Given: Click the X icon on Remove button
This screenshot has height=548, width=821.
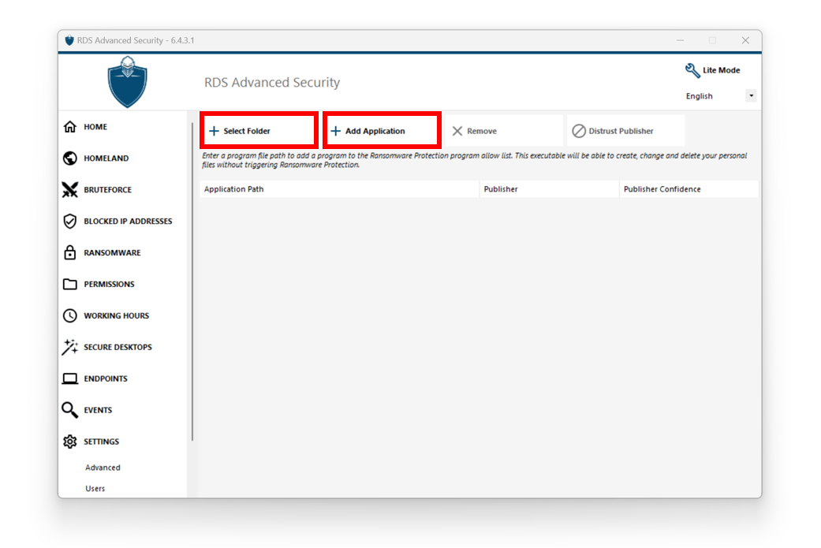Looking at the screenshot, I should coord(457,131).
